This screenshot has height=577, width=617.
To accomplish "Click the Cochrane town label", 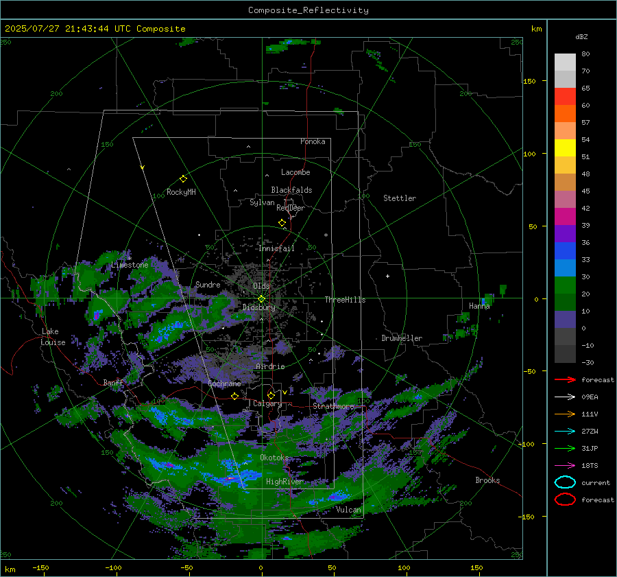I will [x=224, y=384].
